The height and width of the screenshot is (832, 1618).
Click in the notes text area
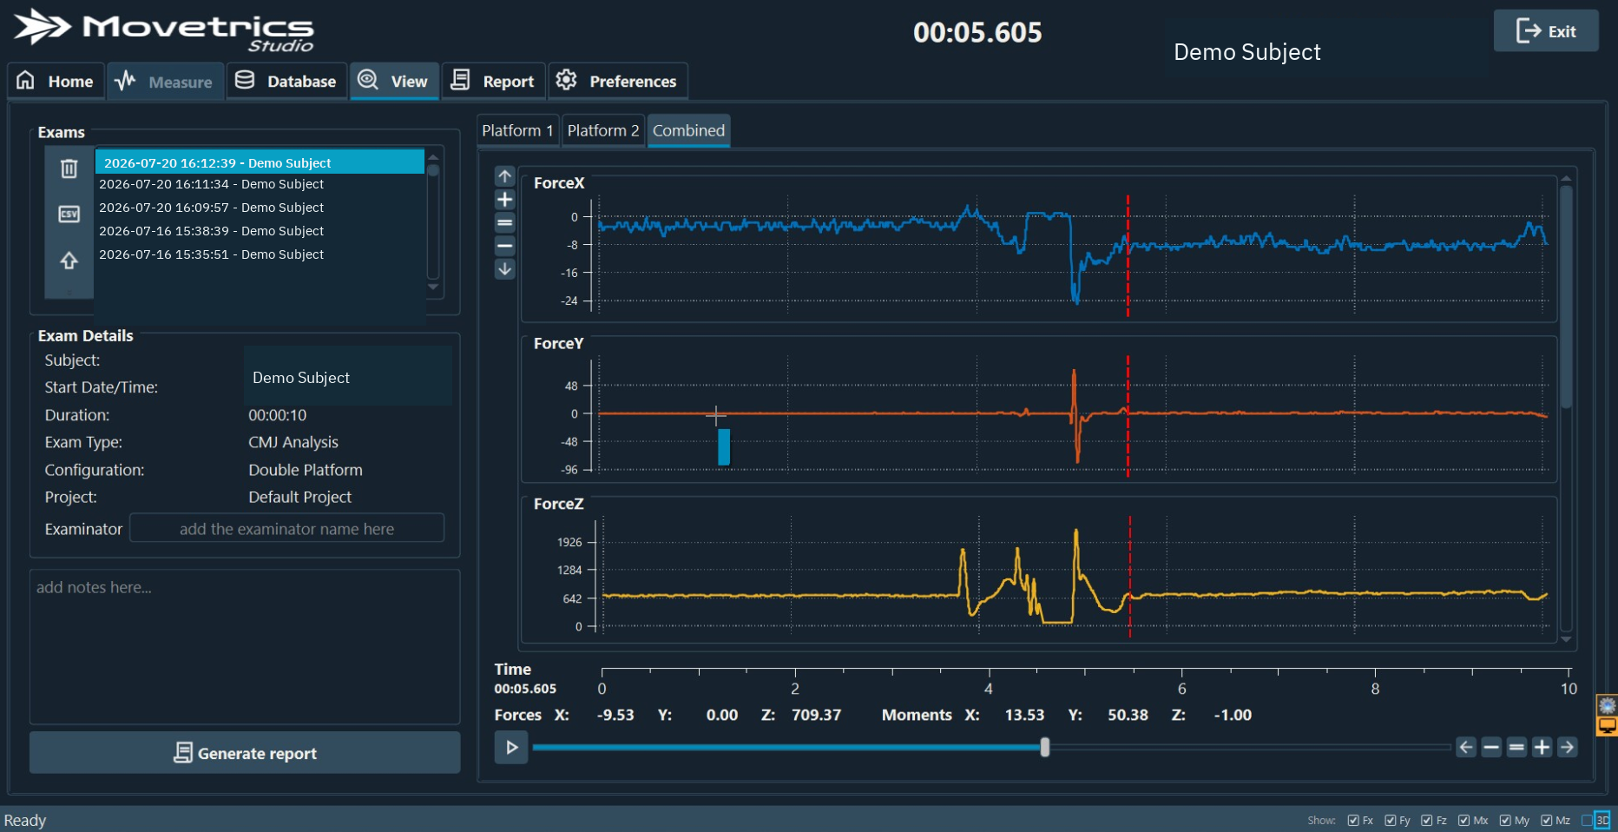(x=245, y=647)
